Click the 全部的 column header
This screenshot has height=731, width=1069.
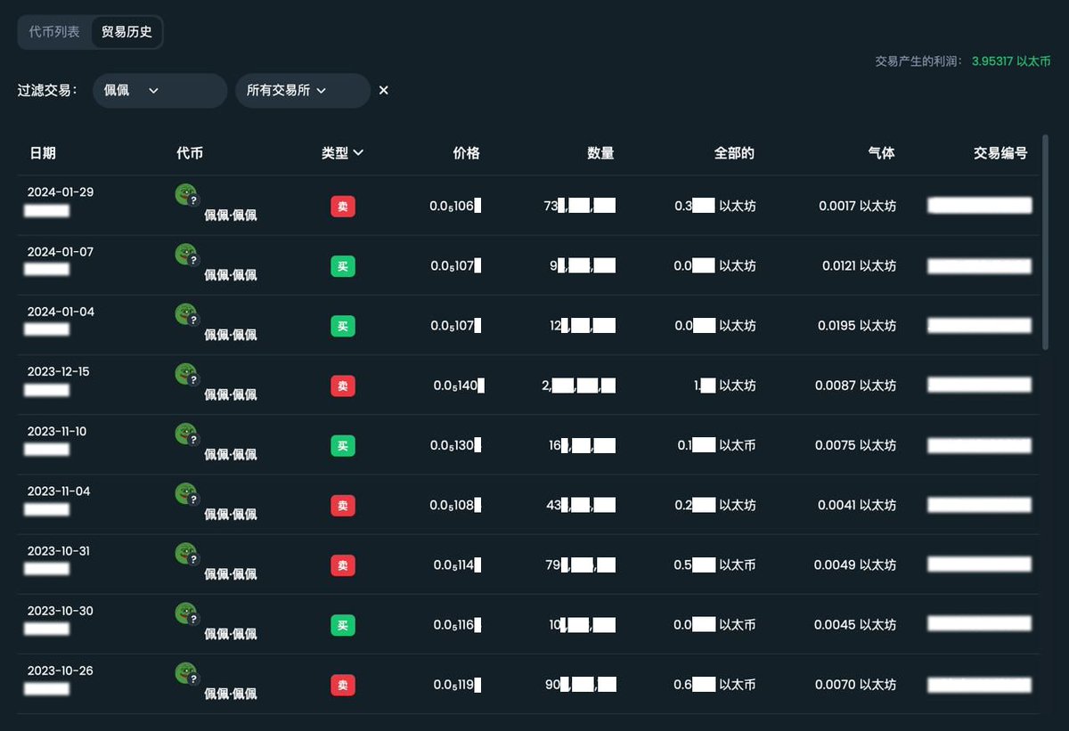tap(734, 153)
